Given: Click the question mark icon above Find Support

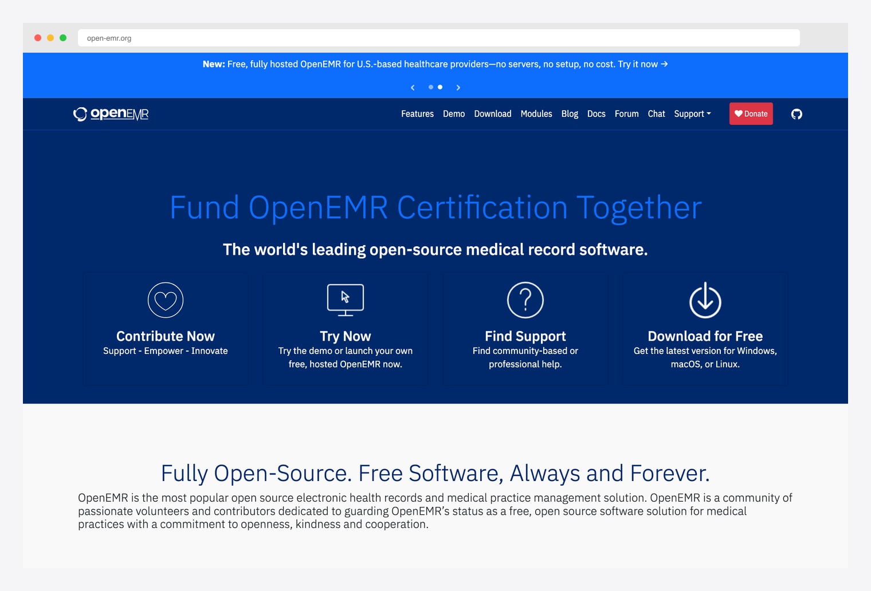Looking at the screenshot, I should point(525,300).
